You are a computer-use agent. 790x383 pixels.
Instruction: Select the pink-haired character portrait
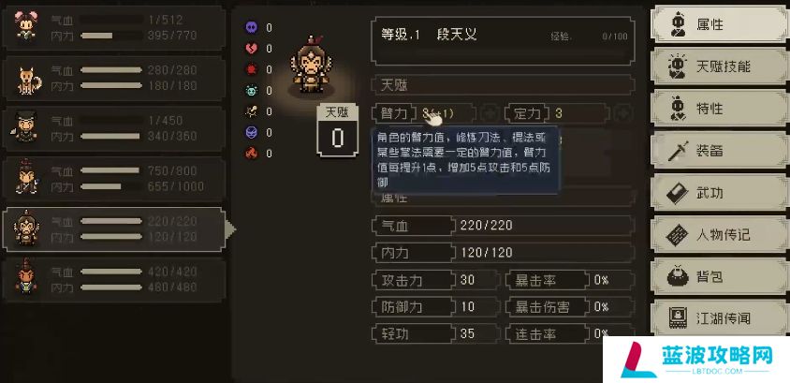(25, 27)
